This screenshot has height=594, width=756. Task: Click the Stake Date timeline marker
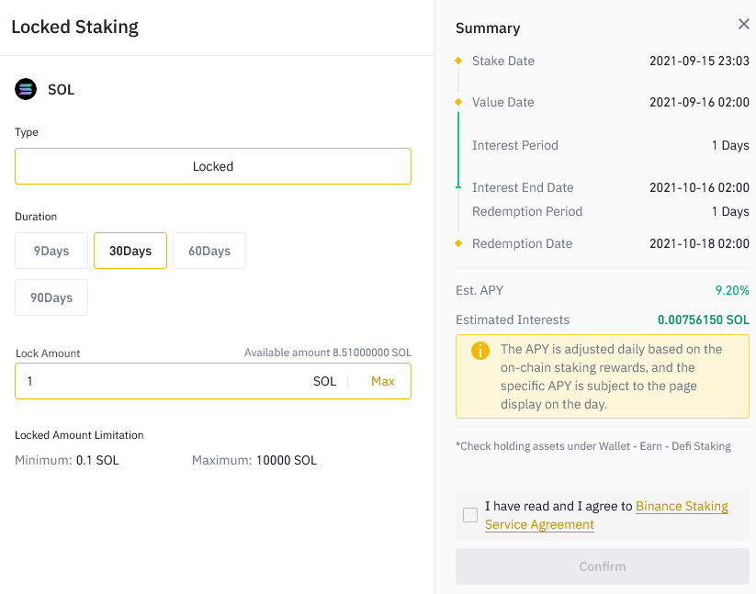click(458, 61)
